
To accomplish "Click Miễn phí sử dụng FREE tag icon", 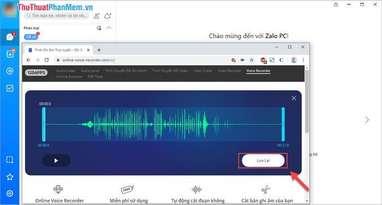I will pos(127,189).
